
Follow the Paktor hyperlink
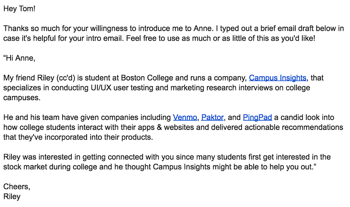[212, 117]
